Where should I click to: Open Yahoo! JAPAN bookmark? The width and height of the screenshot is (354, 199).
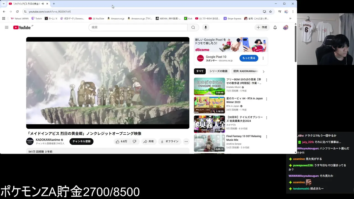pyautogui.click(x=20, y=19)
